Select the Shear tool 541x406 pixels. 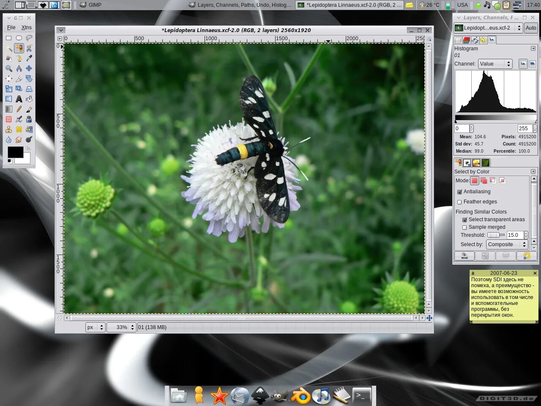pos(19,89)
